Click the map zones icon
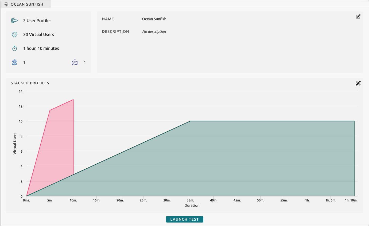Viewport: 369px width, 226px height. pos(75,62)
